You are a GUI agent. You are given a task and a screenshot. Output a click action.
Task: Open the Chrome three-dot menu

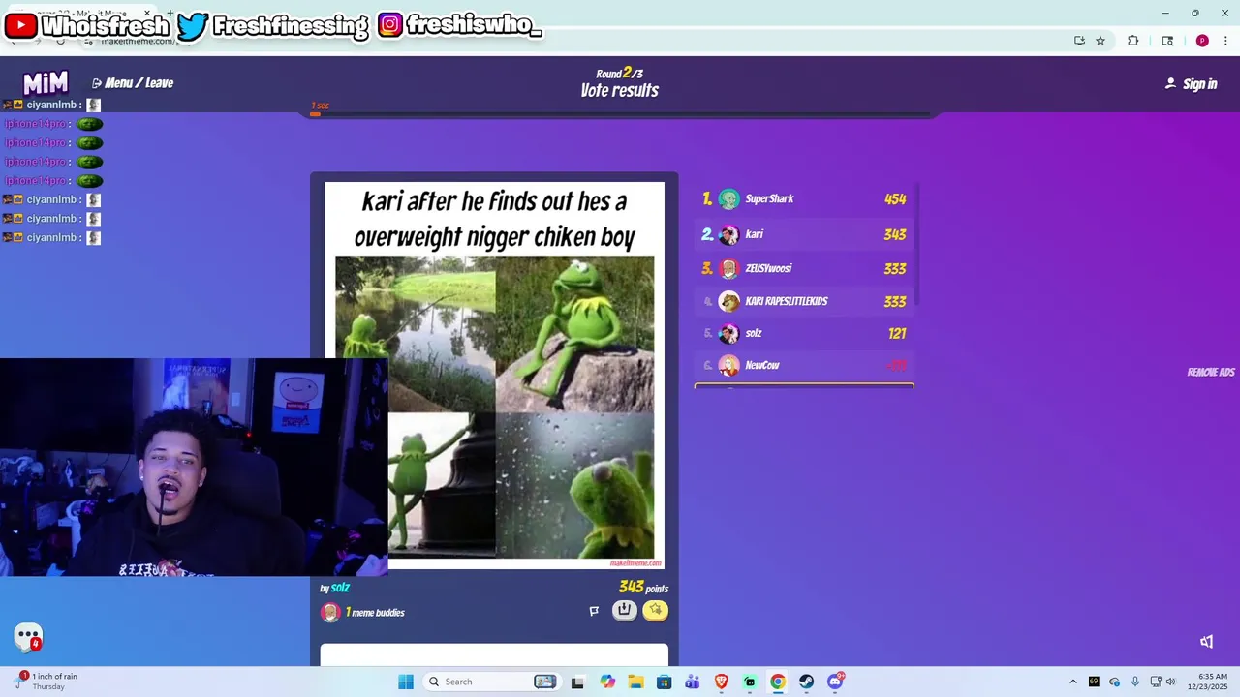click(x=1225, y=41)
